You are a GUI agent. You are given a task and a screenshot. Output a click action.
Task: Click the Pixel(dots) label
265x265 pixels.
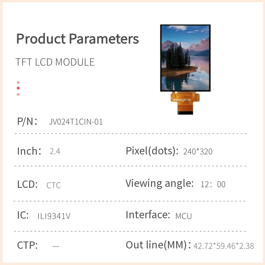tap(150, 151)
